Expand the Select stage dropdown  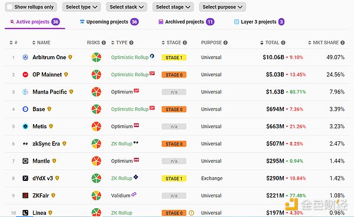tap(173, 7)
